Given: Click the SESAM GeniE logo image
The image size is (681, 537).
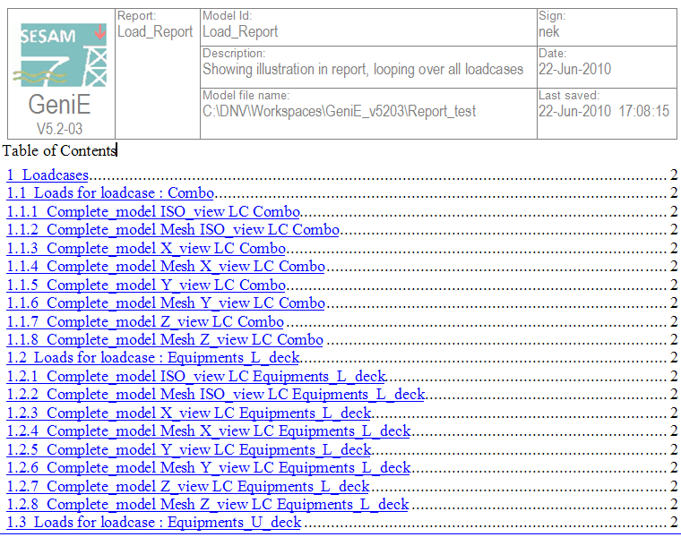Looking at the screenshot, I should [x=59, y=73].
